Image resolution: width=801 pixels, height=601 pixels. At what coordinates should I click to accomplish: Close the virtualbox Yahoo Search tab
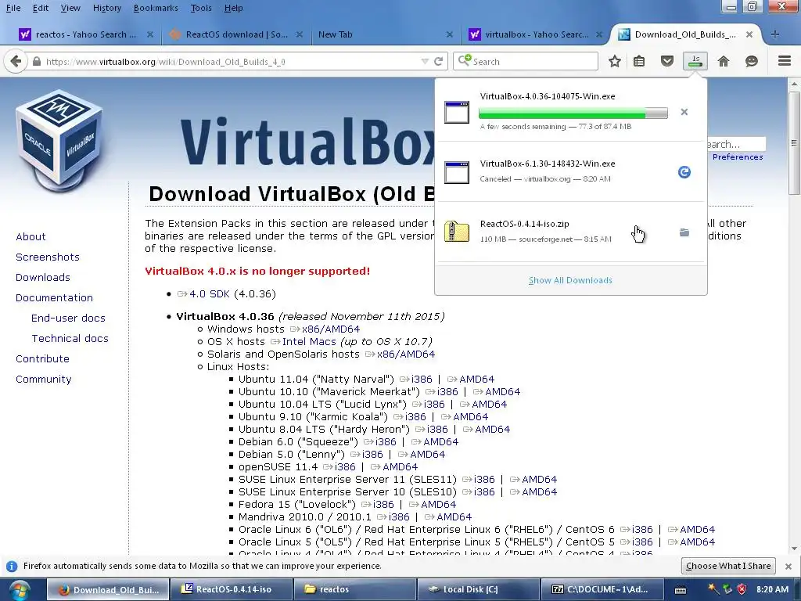pos(598,34)
